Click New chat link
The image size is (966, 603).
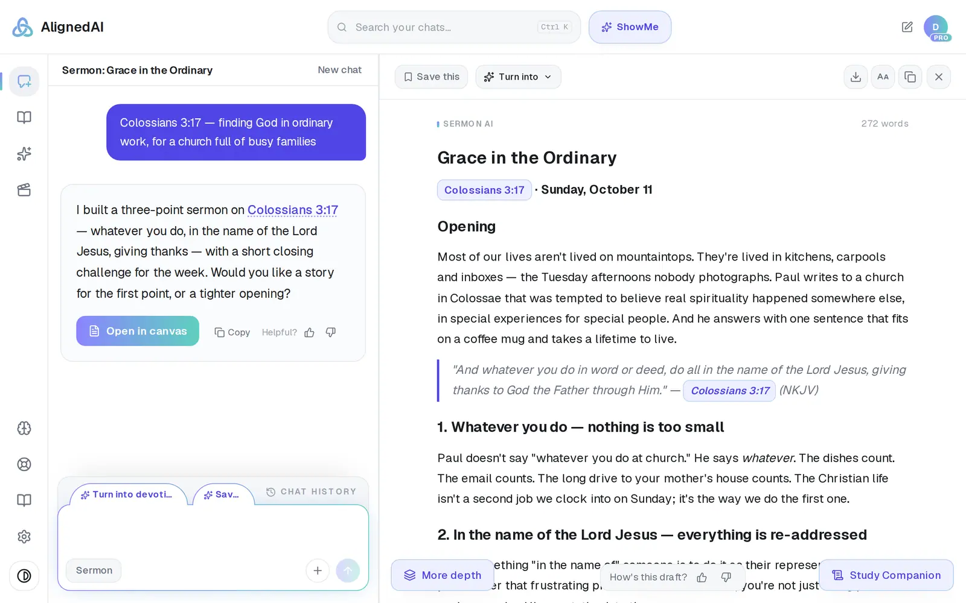click(339, 70)
